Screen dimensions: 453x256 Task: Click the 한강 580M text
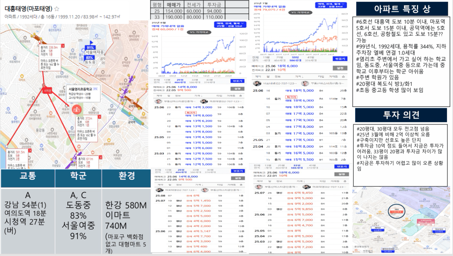[126, 205]
